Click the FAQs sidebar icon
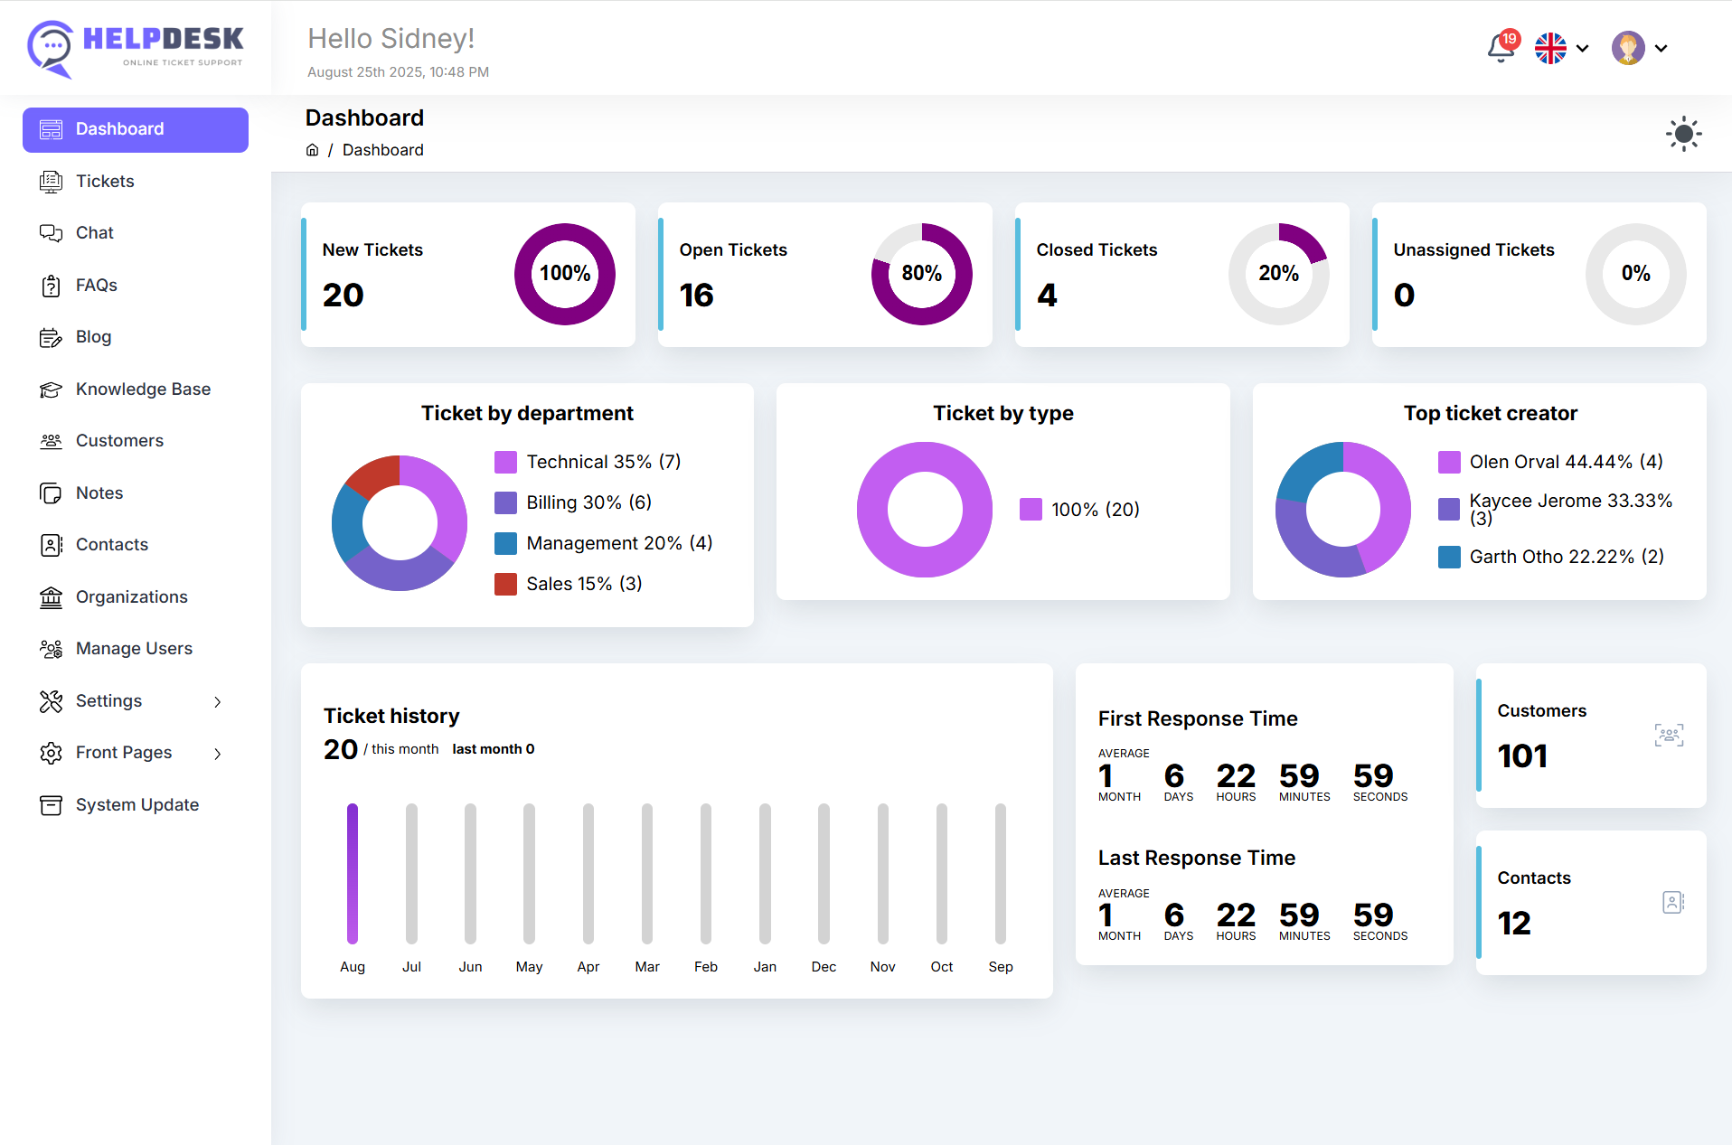This screenshot has height=1145, width=1732. 51,286
